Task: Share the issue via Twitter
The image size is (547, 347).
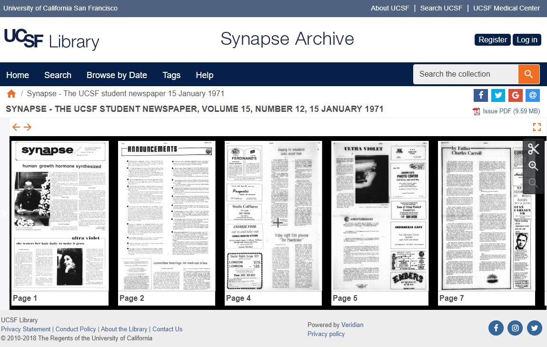Action: (498, 95)
